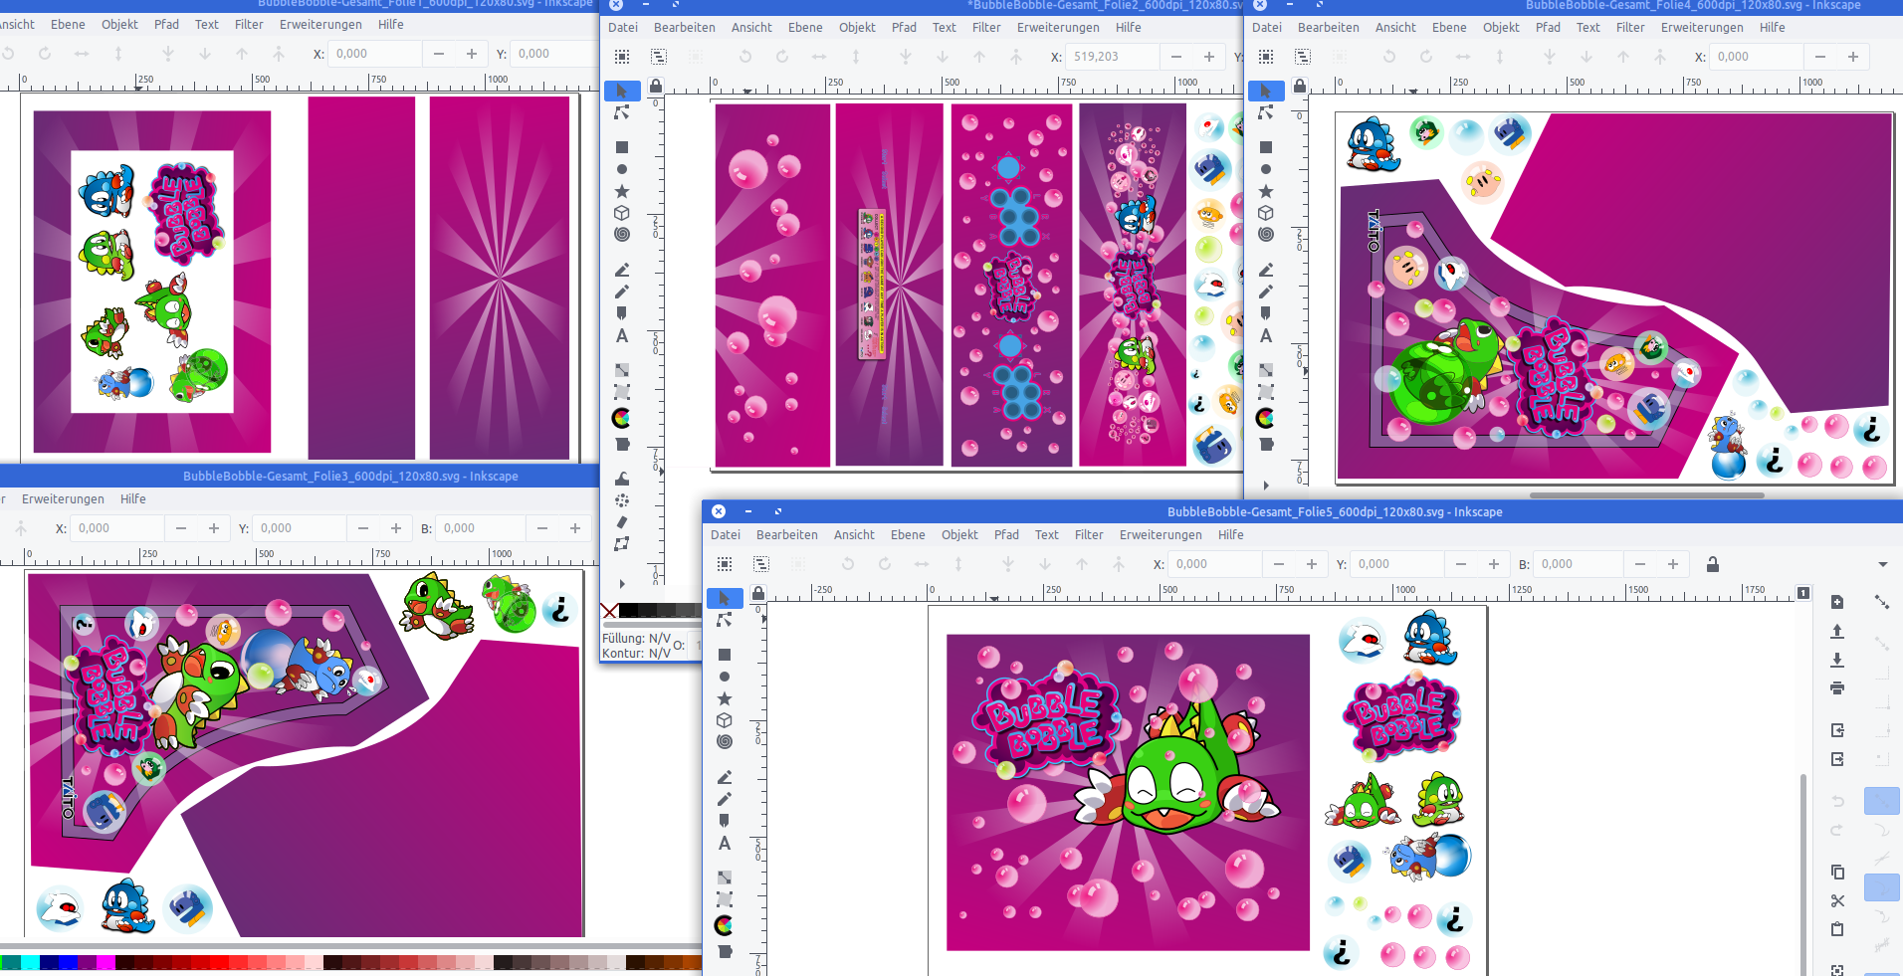Open the Bearbeiten menu in Folie4 window
This screenshot has width=1903, height=976.
[x=1329, y=27]
